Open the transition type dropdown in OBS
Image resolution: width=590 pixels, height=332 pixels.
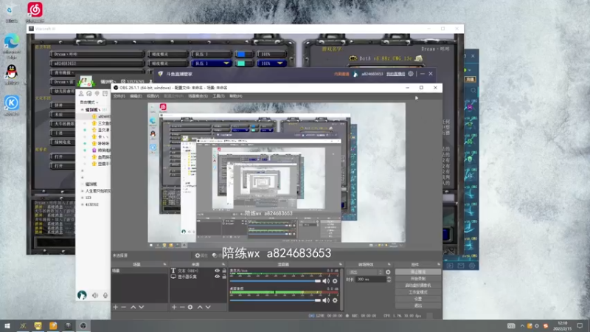click(x=366, y=272)
